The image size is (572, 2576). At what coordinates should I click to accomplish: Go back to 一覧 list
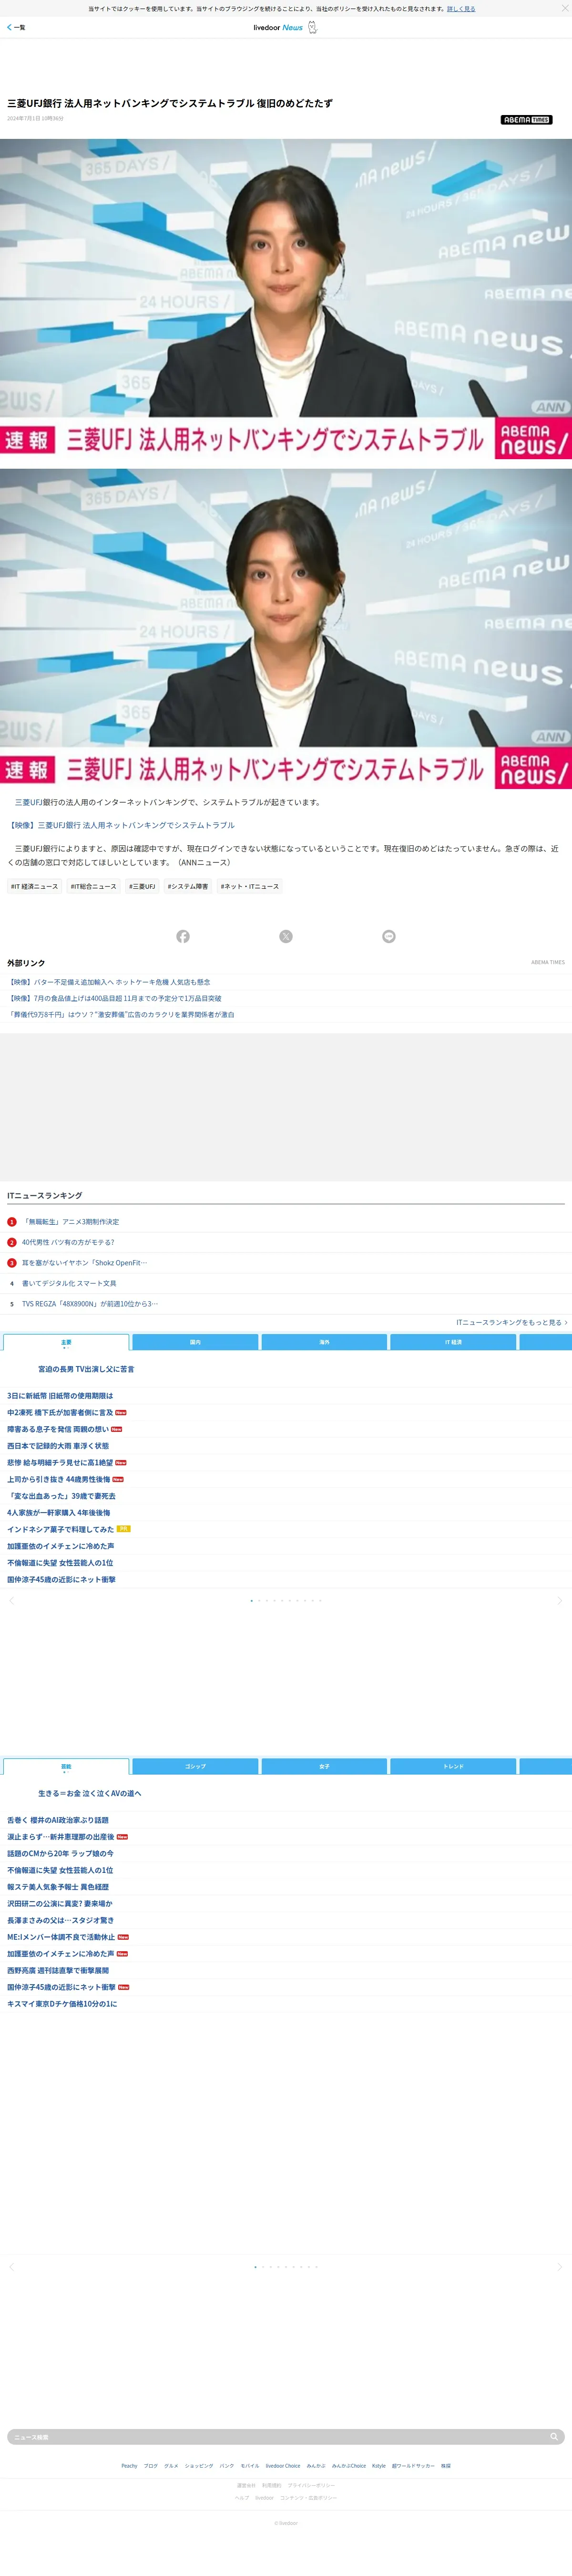point(16,28)
